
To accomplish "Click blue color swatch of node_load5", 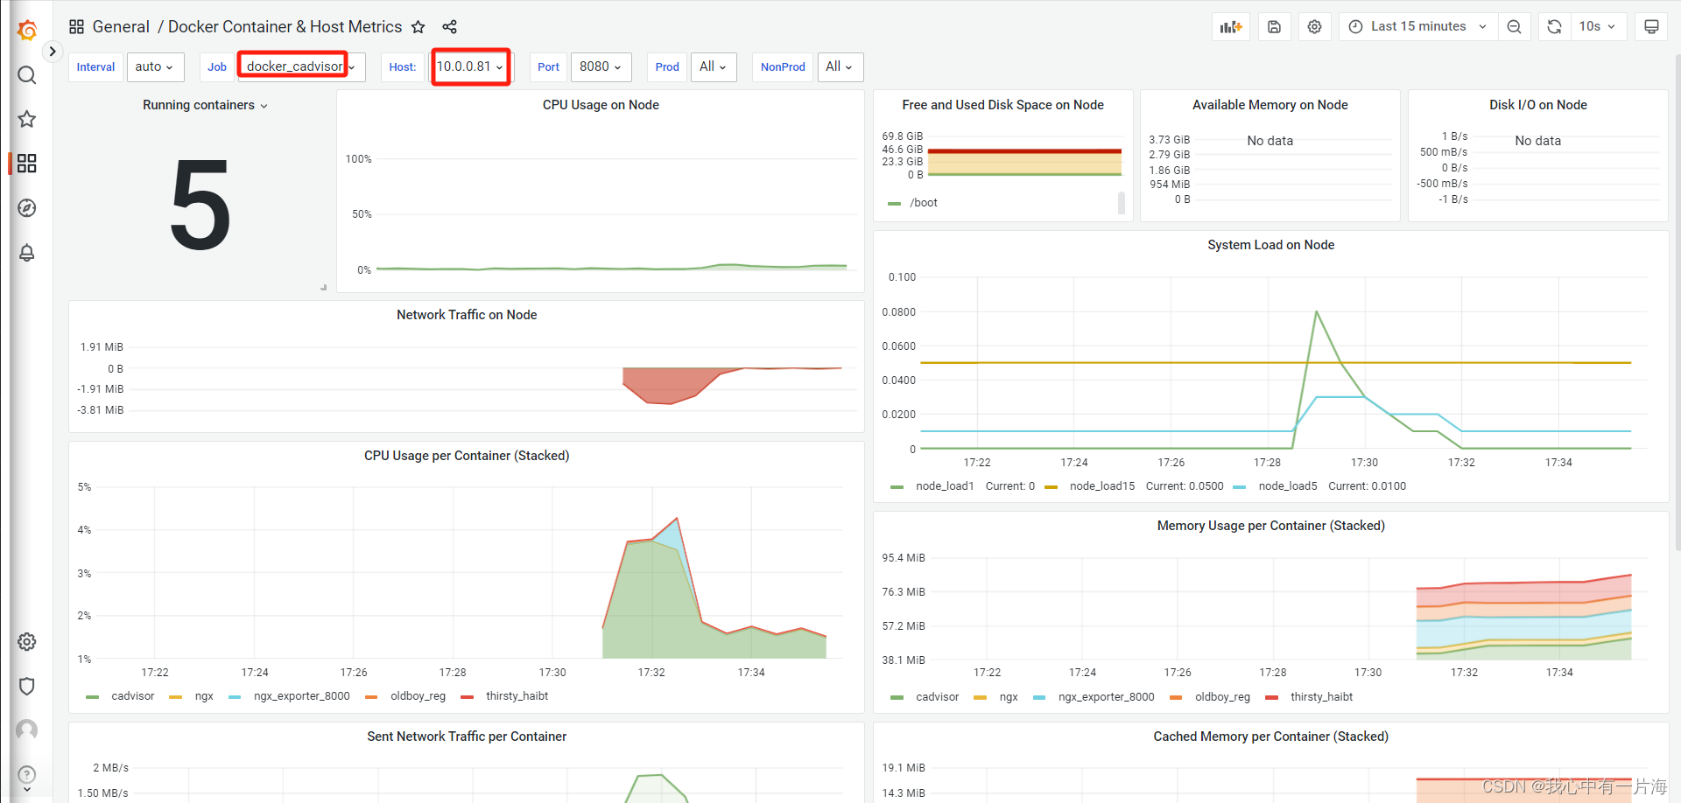I will (x=1239, y=487).
